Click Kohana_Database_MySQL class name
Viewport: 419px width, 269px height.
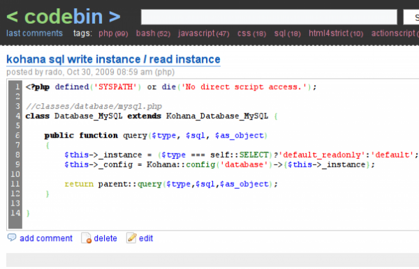[217, 116]
